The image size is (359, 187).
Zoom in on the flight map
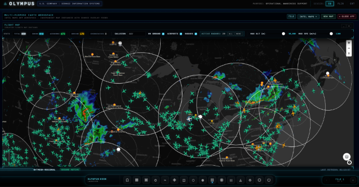tap(349, 43)
